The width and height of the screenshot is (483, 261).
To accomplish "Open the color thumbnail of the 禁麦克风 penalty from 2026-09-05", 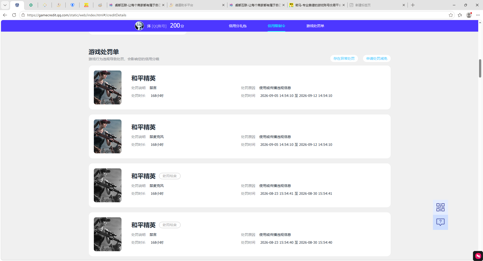I will (108, 136).
